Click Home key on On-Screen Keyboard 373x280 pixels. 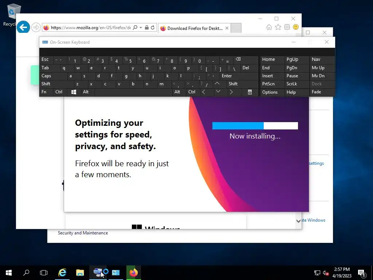point(272,59)
